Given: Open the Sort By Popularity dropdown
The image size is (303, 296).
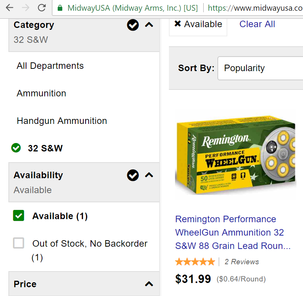Looking at the screenshot, I should tap(260, 68).
